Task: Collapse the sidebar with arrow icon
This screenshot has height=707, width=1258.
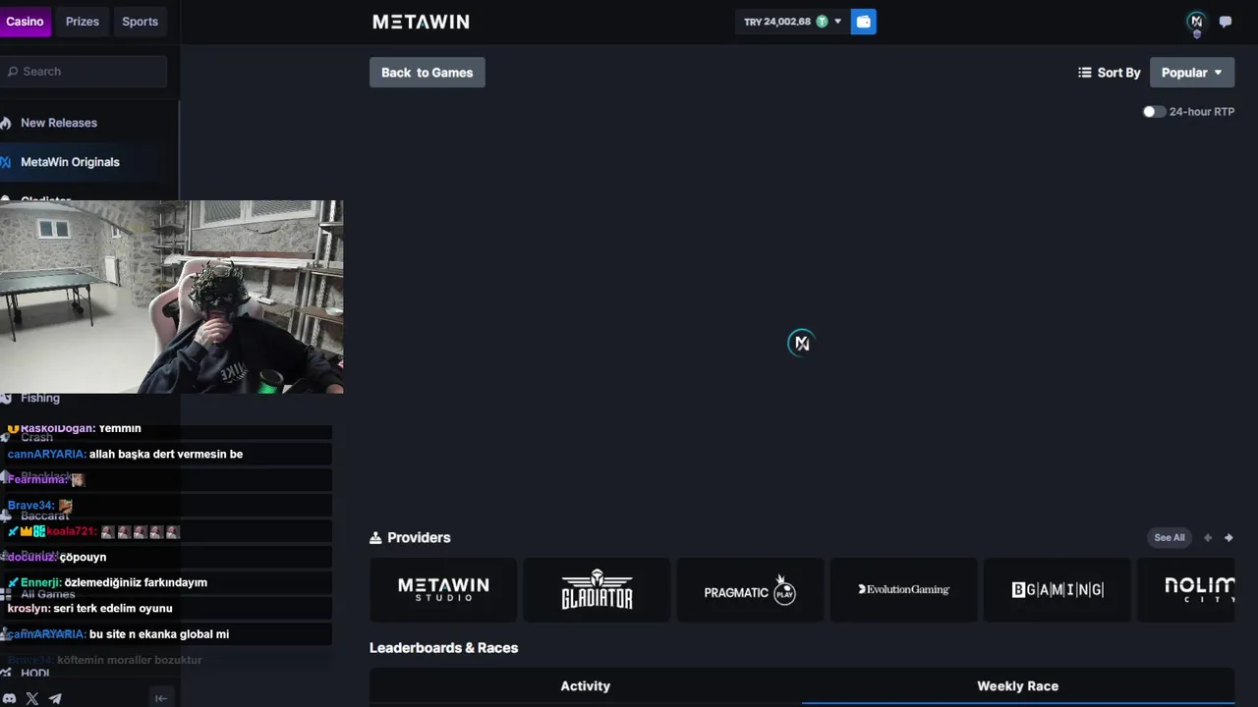Action: tap(161, 698)
